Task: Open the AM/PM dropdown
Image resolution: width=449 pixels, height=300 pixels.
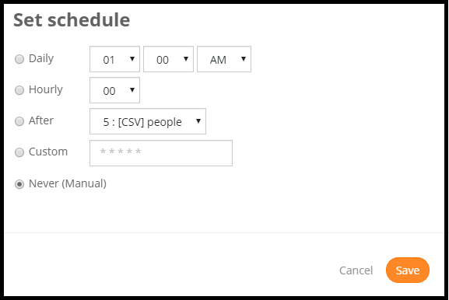Action: pos(224,59)
